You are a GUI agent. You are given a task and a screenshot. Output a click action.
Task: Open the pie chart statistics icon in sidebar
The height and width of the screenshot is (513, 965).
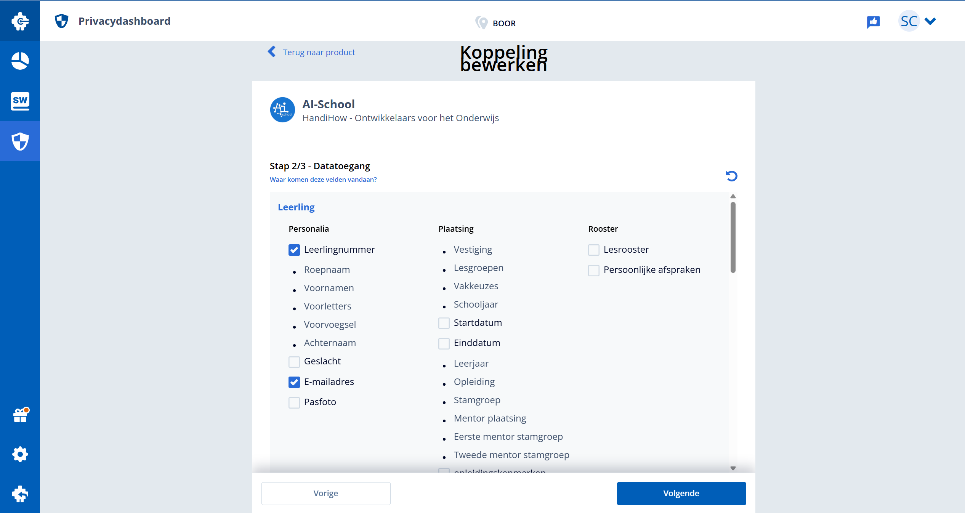[x=20, y=61]
